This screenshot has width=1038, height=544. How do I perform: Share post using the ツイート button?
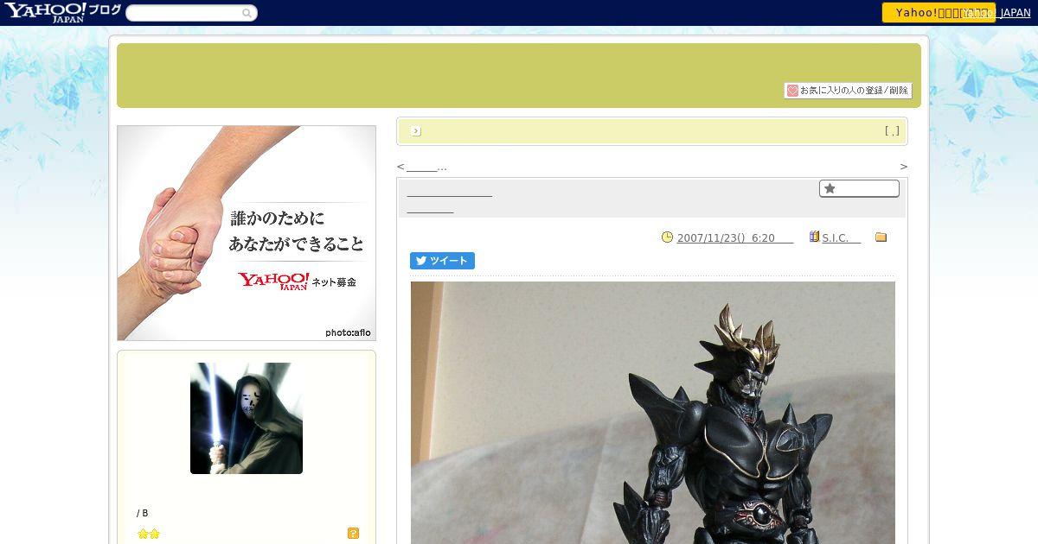tap(442, 261)
